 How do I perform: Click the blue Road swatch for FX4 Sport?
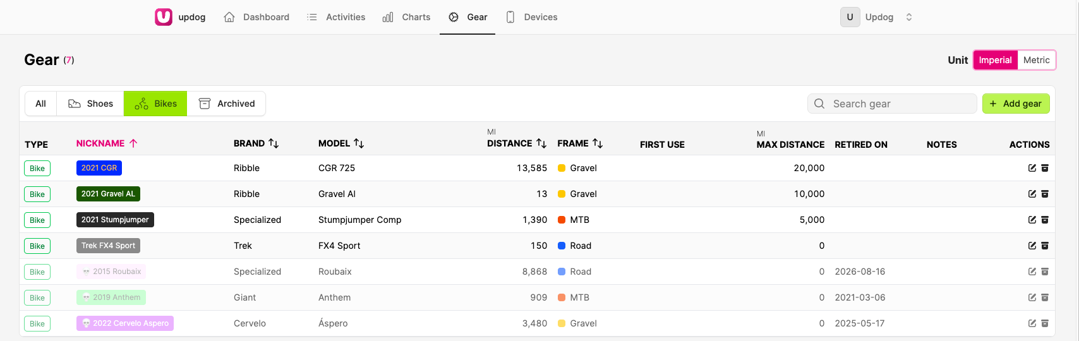[x=562, y=246]
